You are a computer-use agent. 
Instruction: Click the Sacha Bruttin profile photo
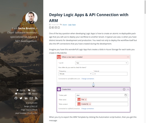31,18
